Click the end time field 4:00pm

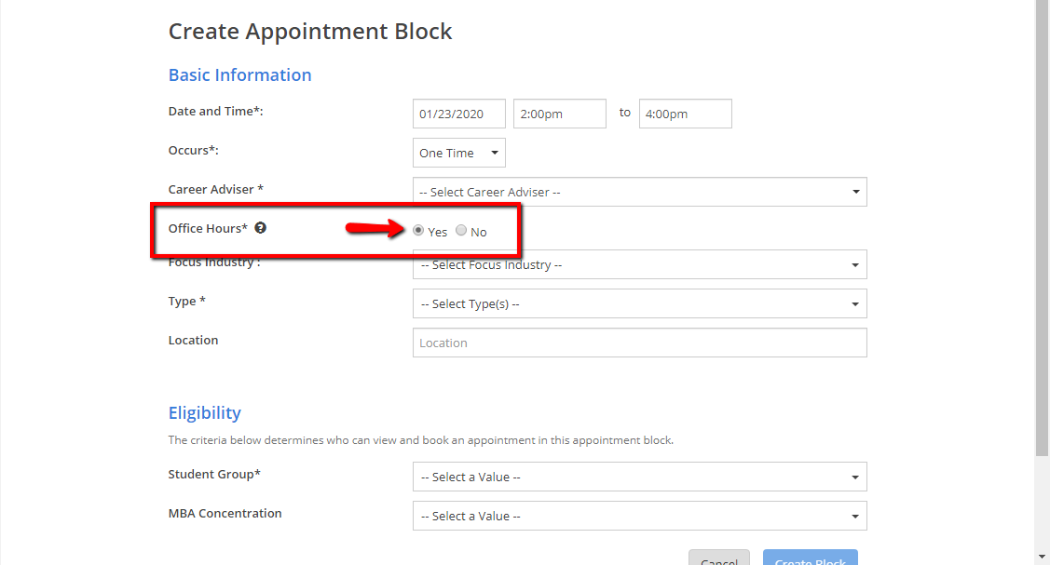pos(685,114)
